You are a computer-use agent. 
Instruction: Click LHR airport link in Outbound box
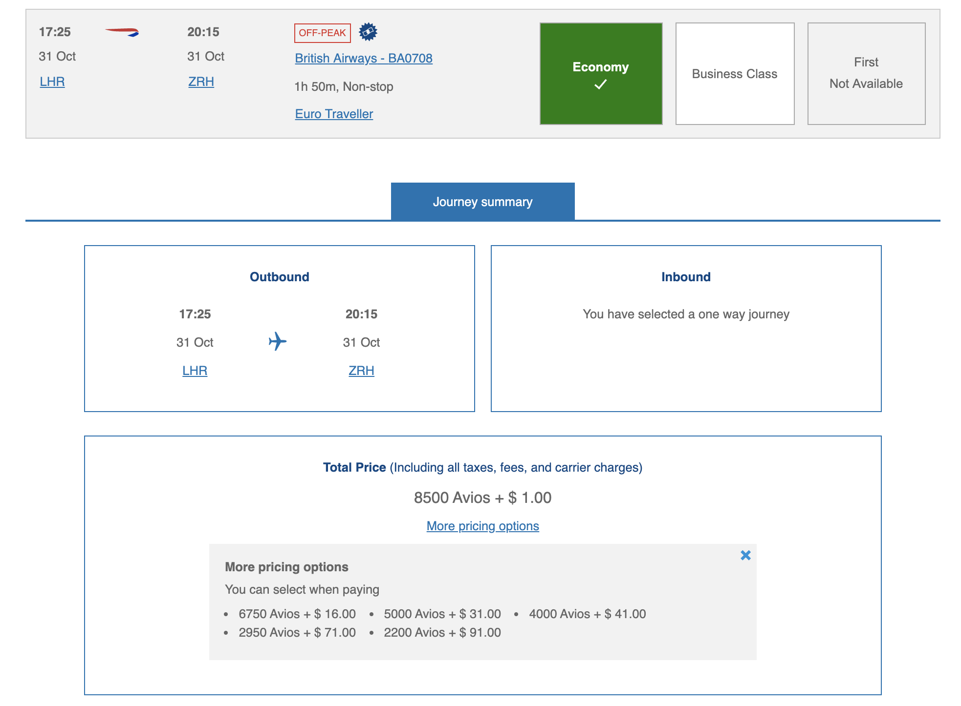click(x=195, y=371)
